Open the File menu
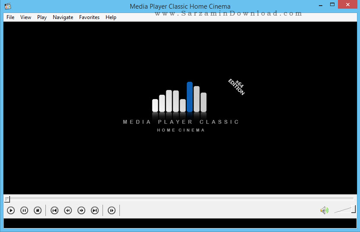 10,17
